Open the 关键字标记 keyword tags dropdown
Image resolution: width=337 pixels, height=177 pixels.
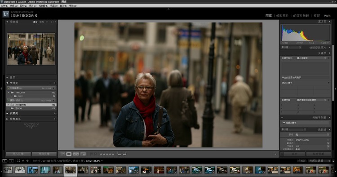(312, 58)
